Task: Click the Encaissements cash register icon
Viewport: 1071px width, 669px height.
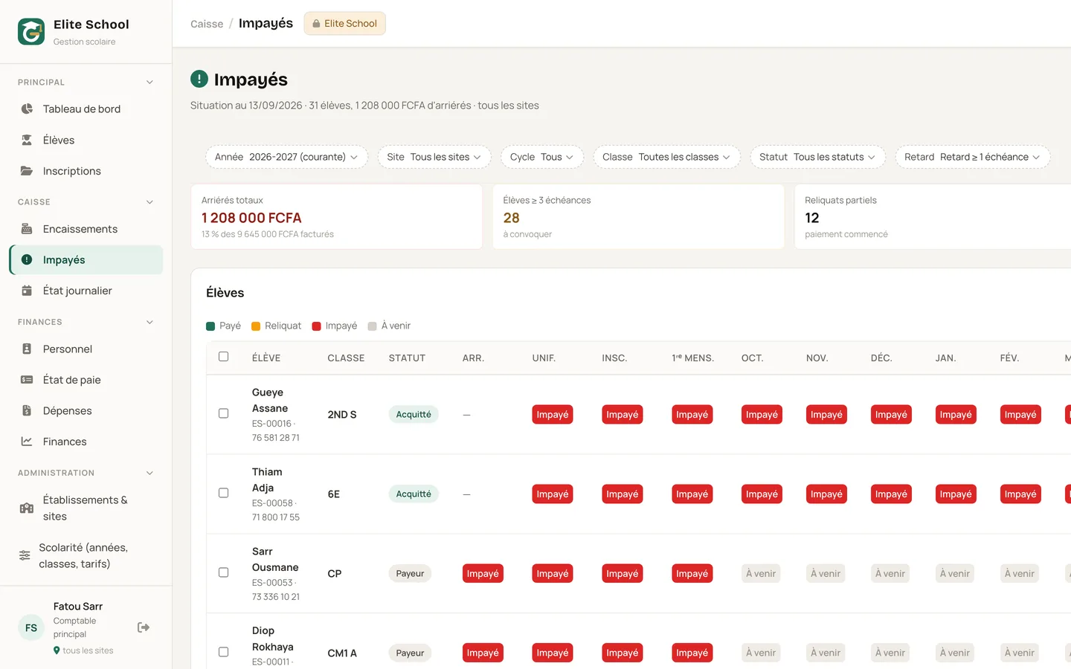Action: pyautogui.click(x=27, y=229)
